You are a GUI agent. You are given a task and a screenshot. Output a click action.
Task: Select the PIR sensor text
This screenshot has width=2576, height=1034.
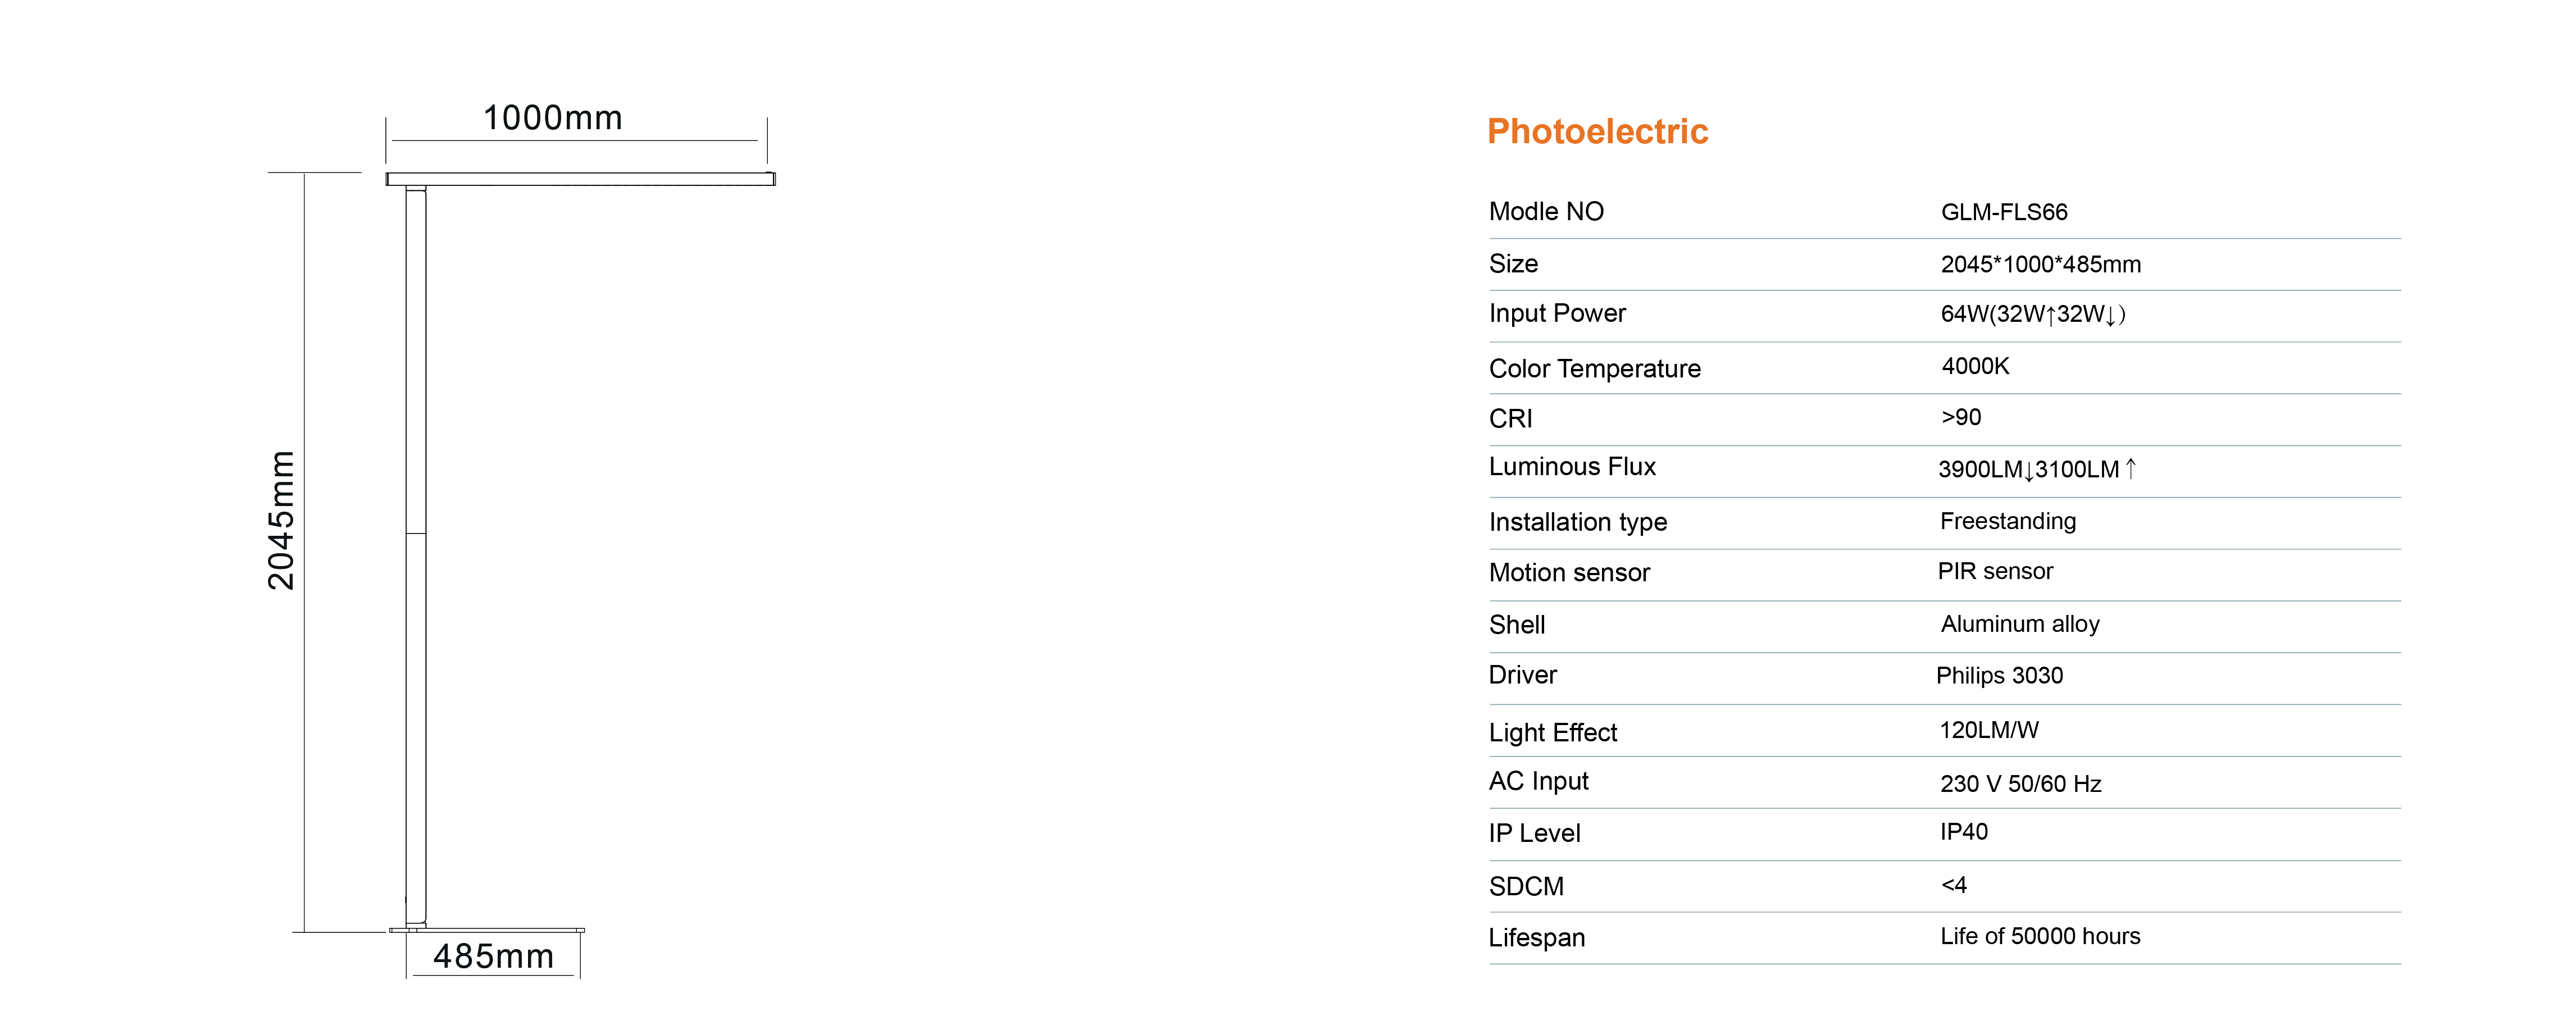click(x=1995, y=571)
